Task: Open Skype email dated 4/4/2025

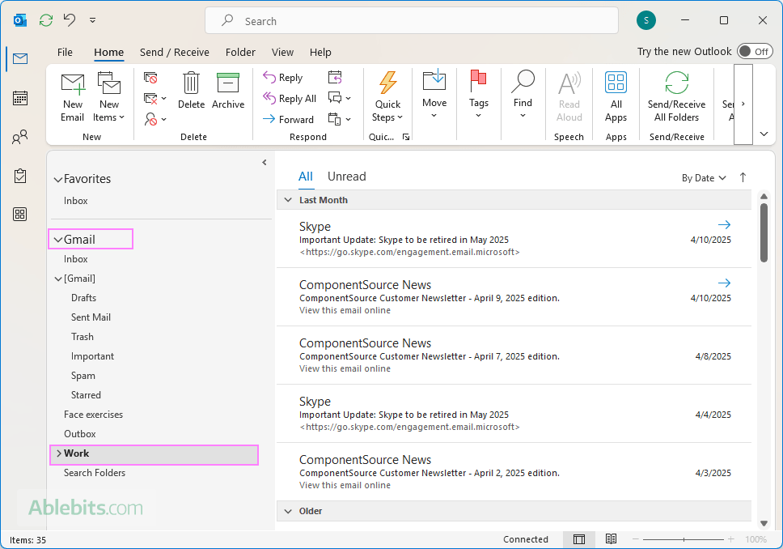Action: tap(514, 414)
